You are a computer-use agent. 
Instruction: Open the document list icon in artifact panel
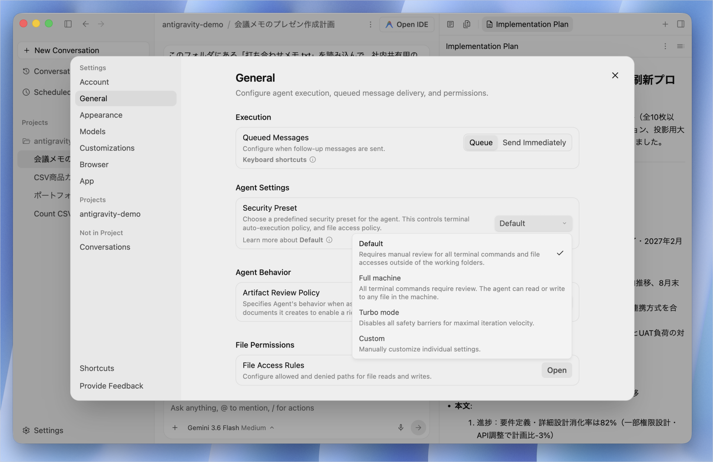[x=450, y=24]
